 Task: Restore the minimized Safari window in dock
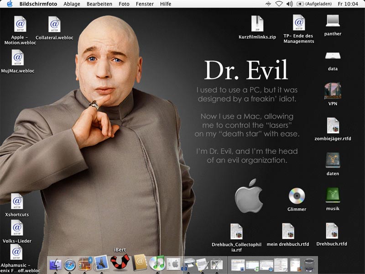267,266
